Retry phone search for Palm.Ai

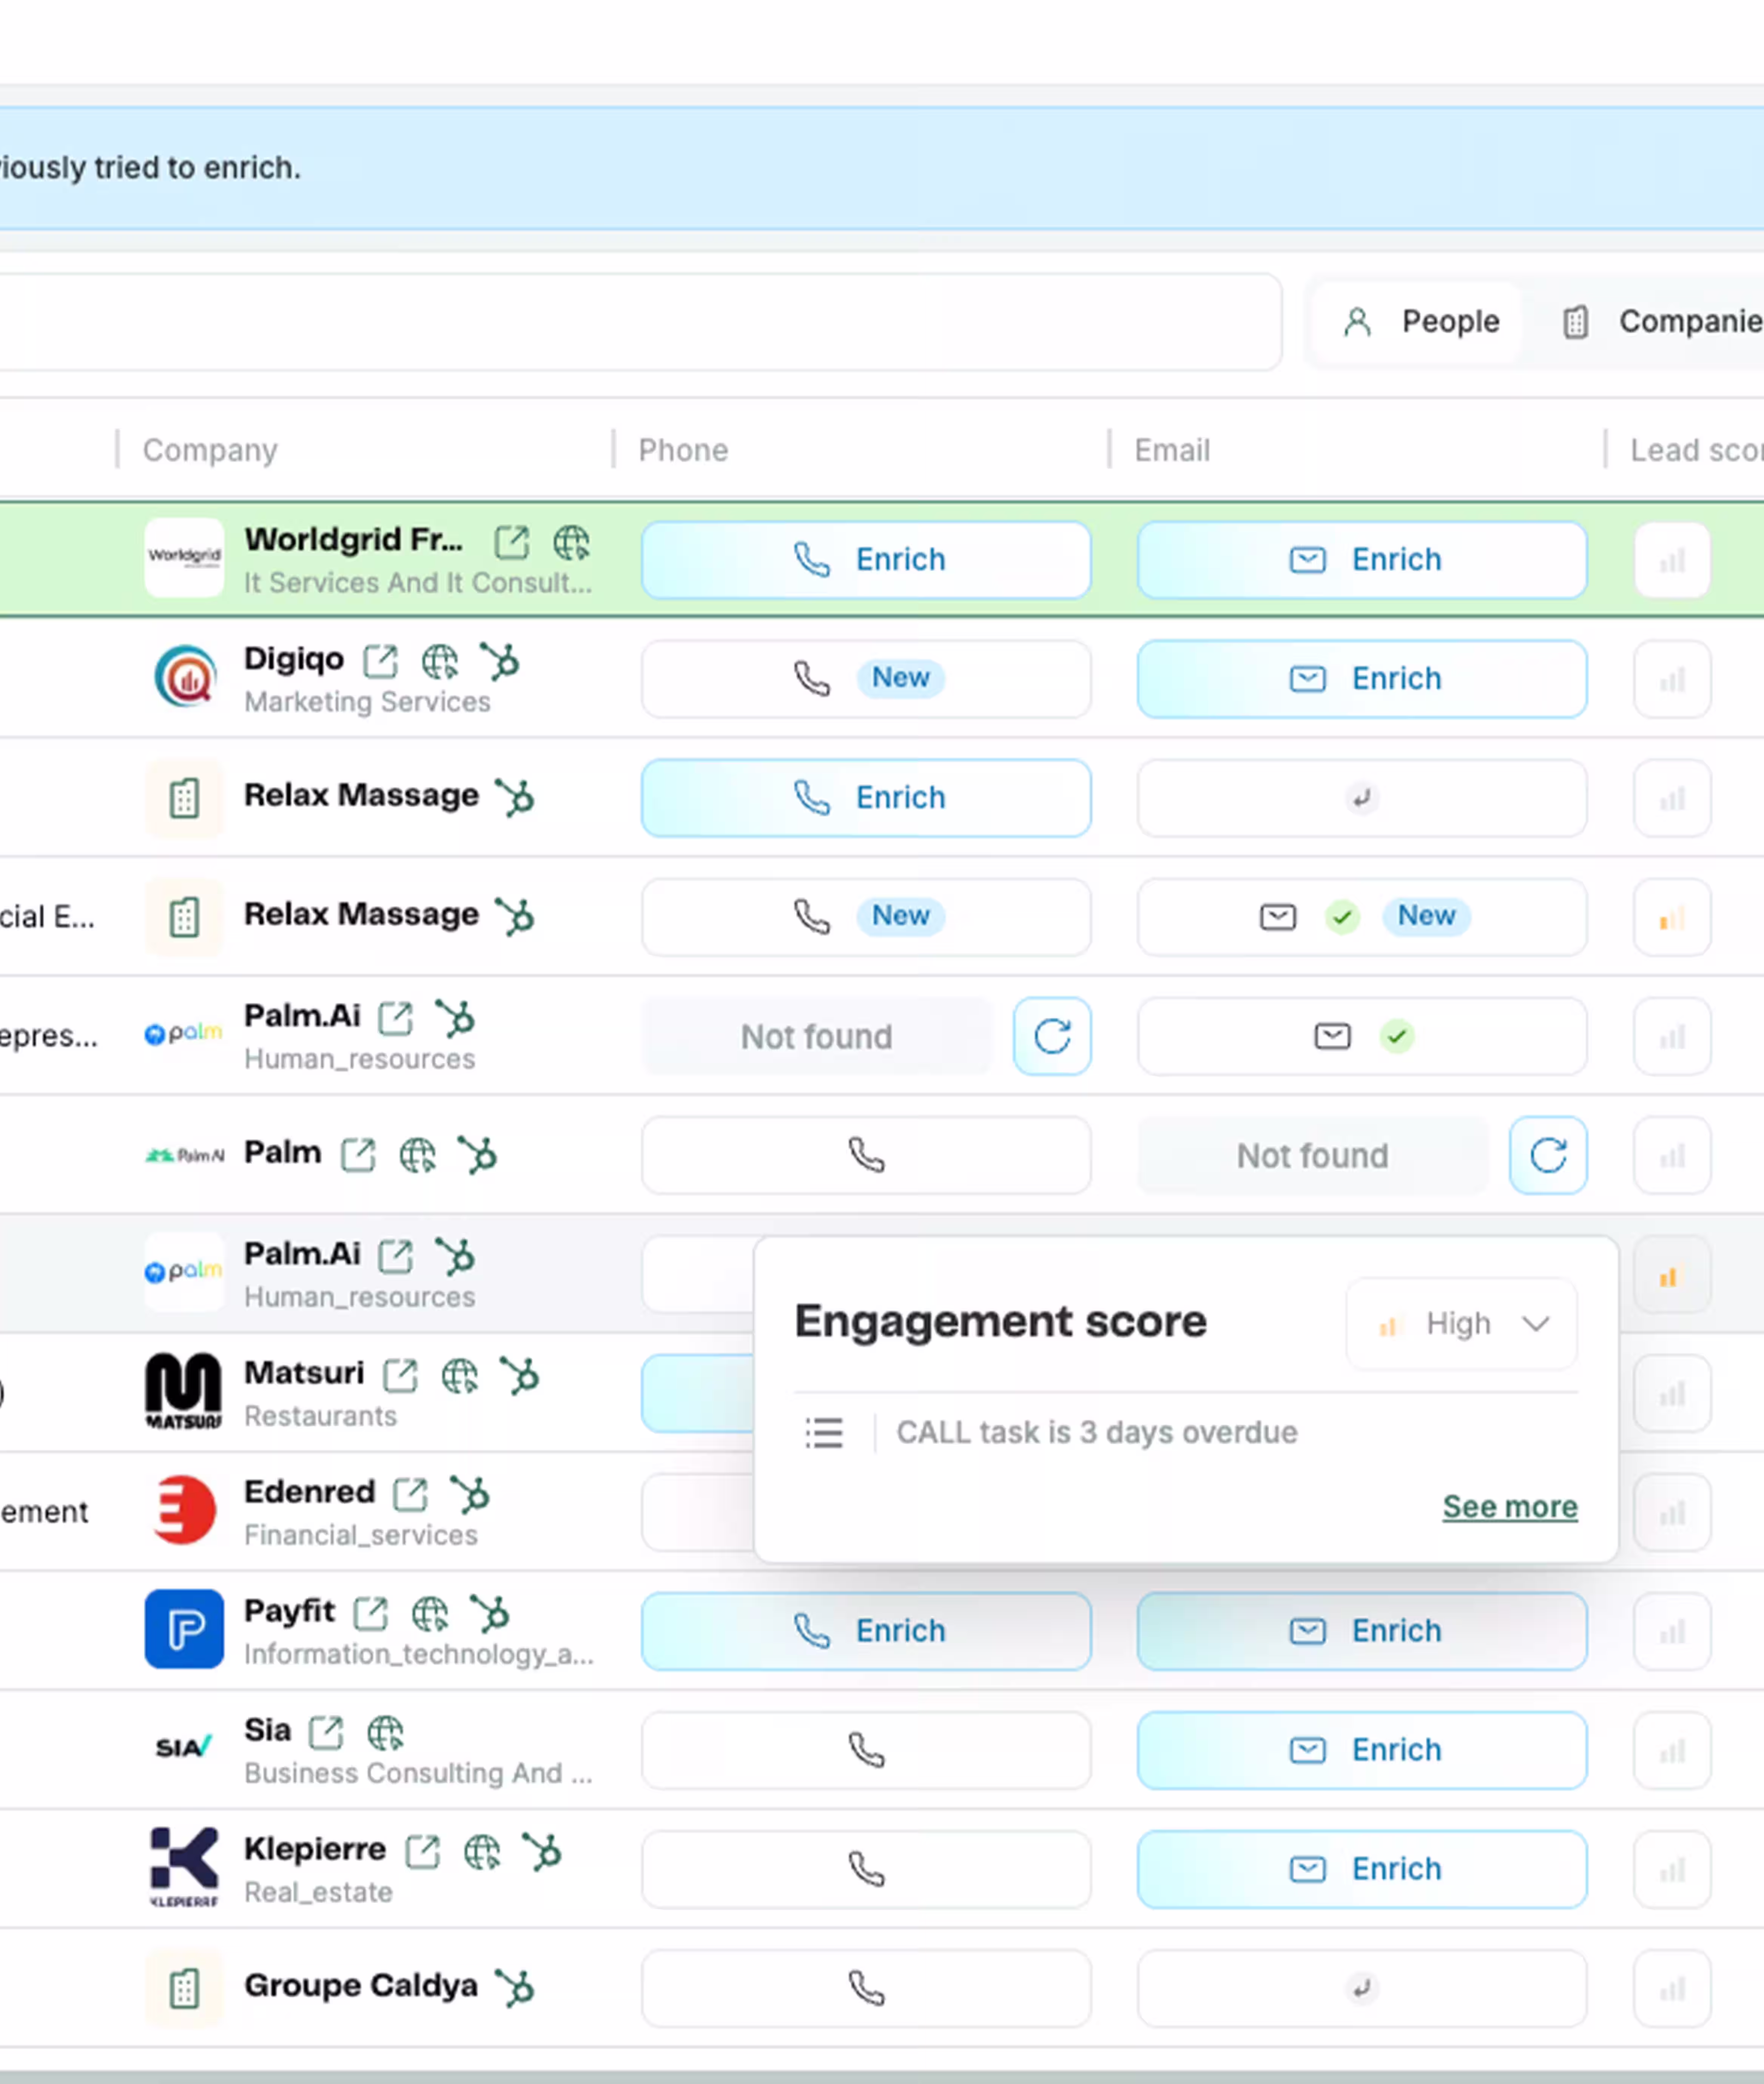click(x=1051, y=1037)
